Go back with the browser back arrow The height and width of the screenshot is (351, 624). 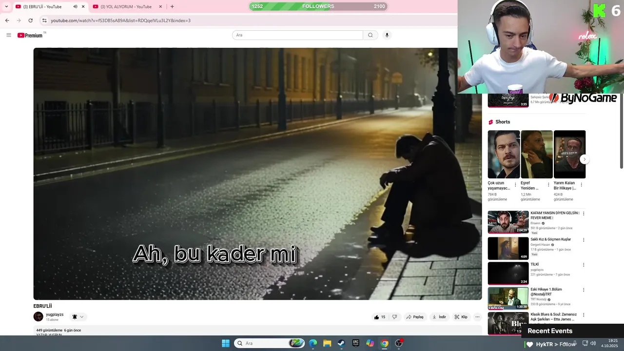7,20
